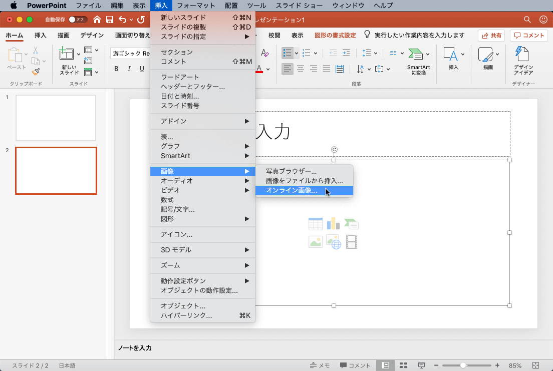Image resolution: width=553 pixels, height=371 pixels.
Task: Click the insert SmartArt placeholder icon
Action: (351, 224)
